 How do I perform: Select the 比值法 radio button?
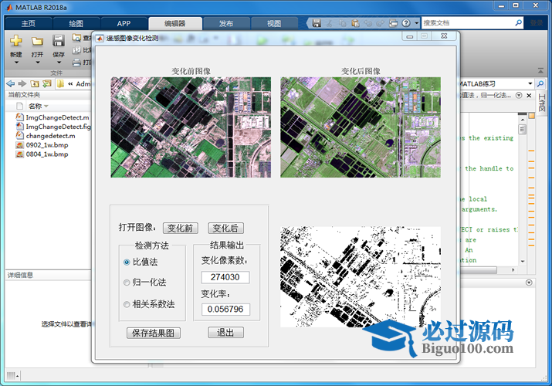coord(127,262)
